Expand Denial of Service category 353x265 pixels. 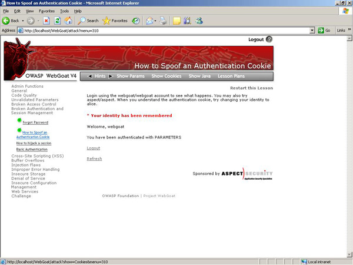click(x=28, y=178)
